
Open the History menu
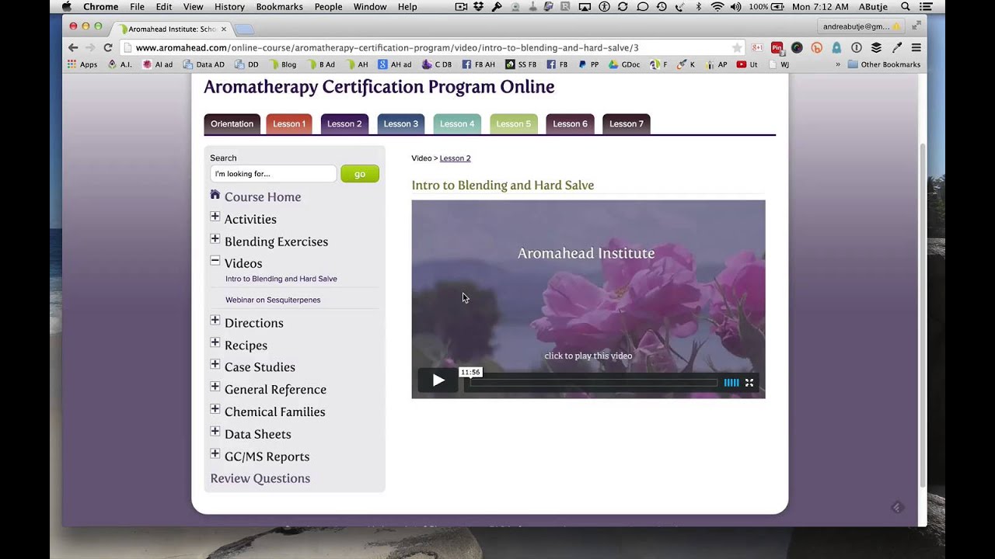[229, 7]
